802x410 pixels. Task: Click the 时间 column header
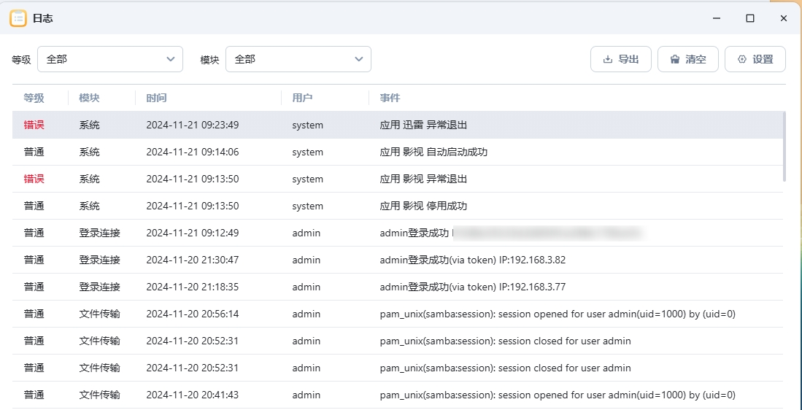[156, 98]
